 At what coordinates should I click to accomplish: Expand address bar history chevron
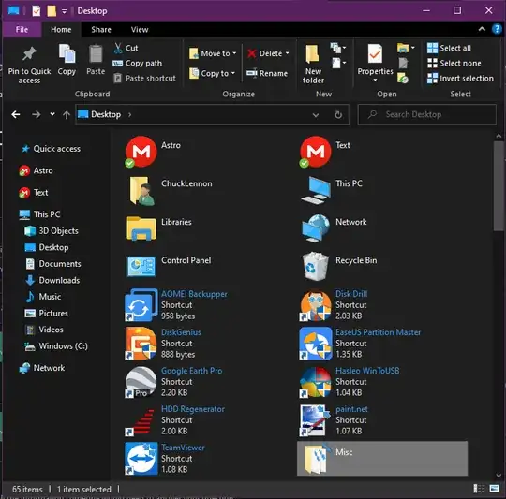tap(316, 115)
